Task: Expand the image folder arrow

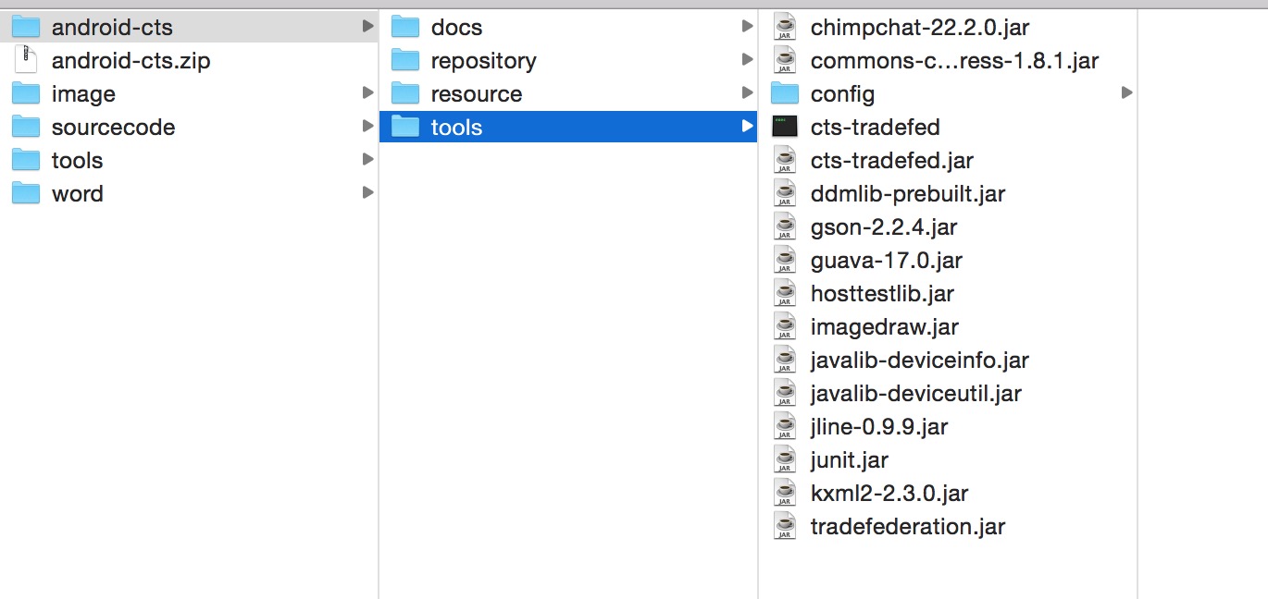Action: (x=367, y=92)
